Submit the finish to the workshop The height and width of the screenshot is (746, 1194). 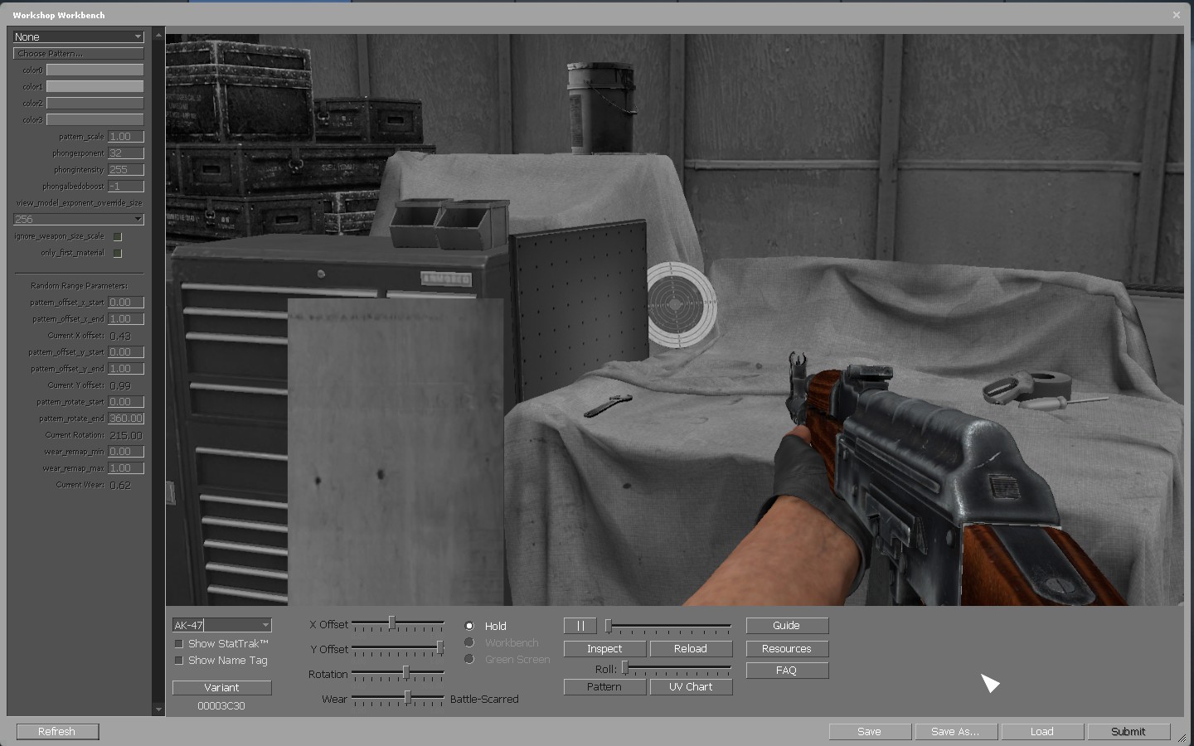pos(1128,731)
